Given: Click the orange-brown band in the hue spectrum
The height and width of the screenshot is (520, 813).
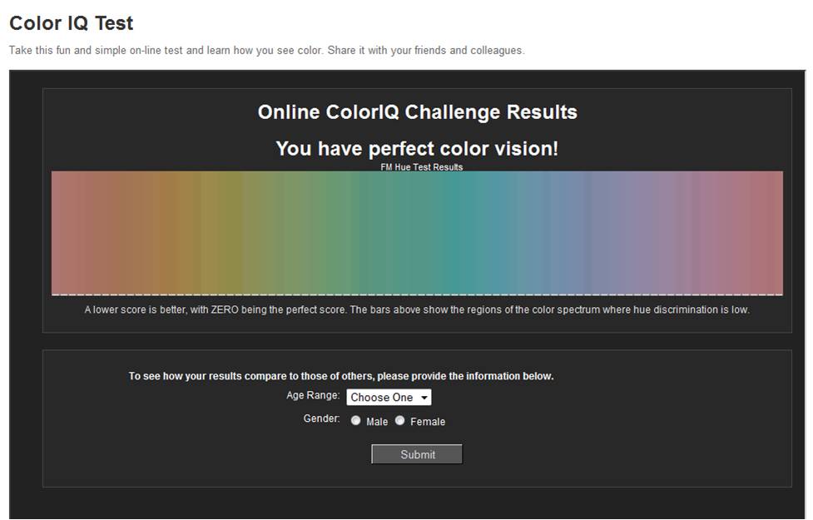Looking at the screenshot, I should pos(150,233).
